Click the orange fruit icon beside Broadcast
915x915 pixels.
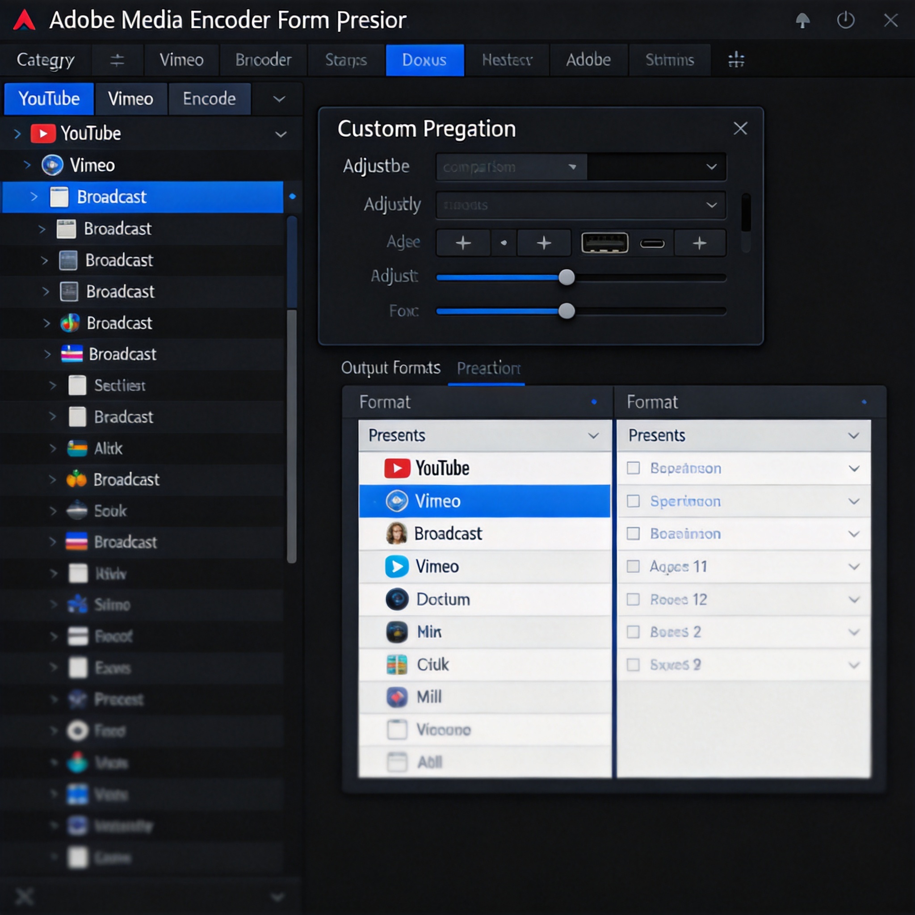(76, 479)
